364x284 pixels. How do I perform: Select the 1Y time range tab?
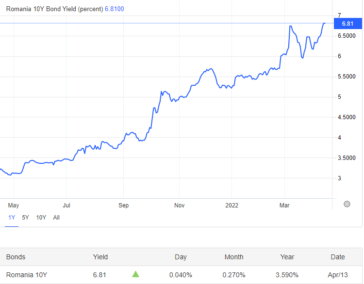(x=12, y=218)
